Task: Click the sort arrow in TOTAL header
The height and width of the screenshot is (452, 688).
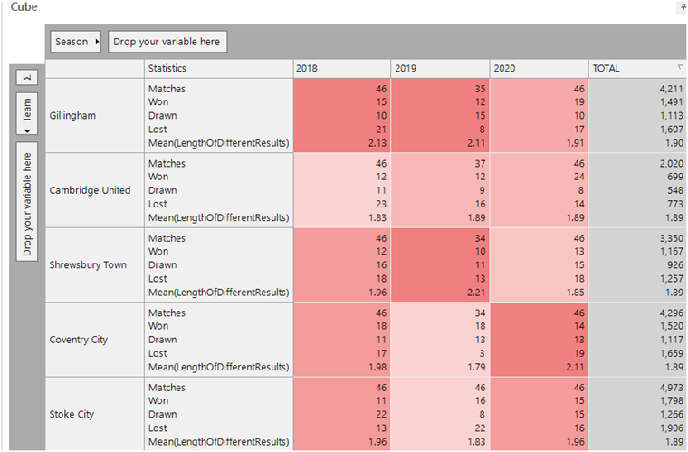Action: pos(680,68)
